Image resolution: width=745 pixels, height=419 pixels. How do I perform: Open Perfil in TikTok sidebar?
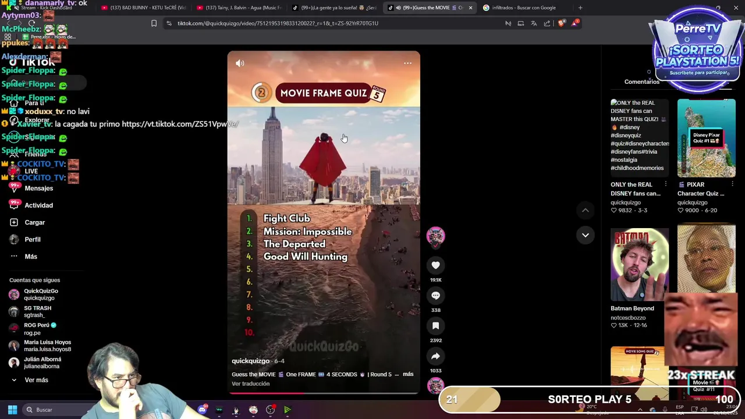tap(33, 239)
